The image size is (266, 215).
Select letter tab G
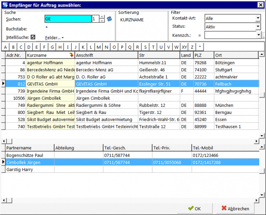point(52,47)
